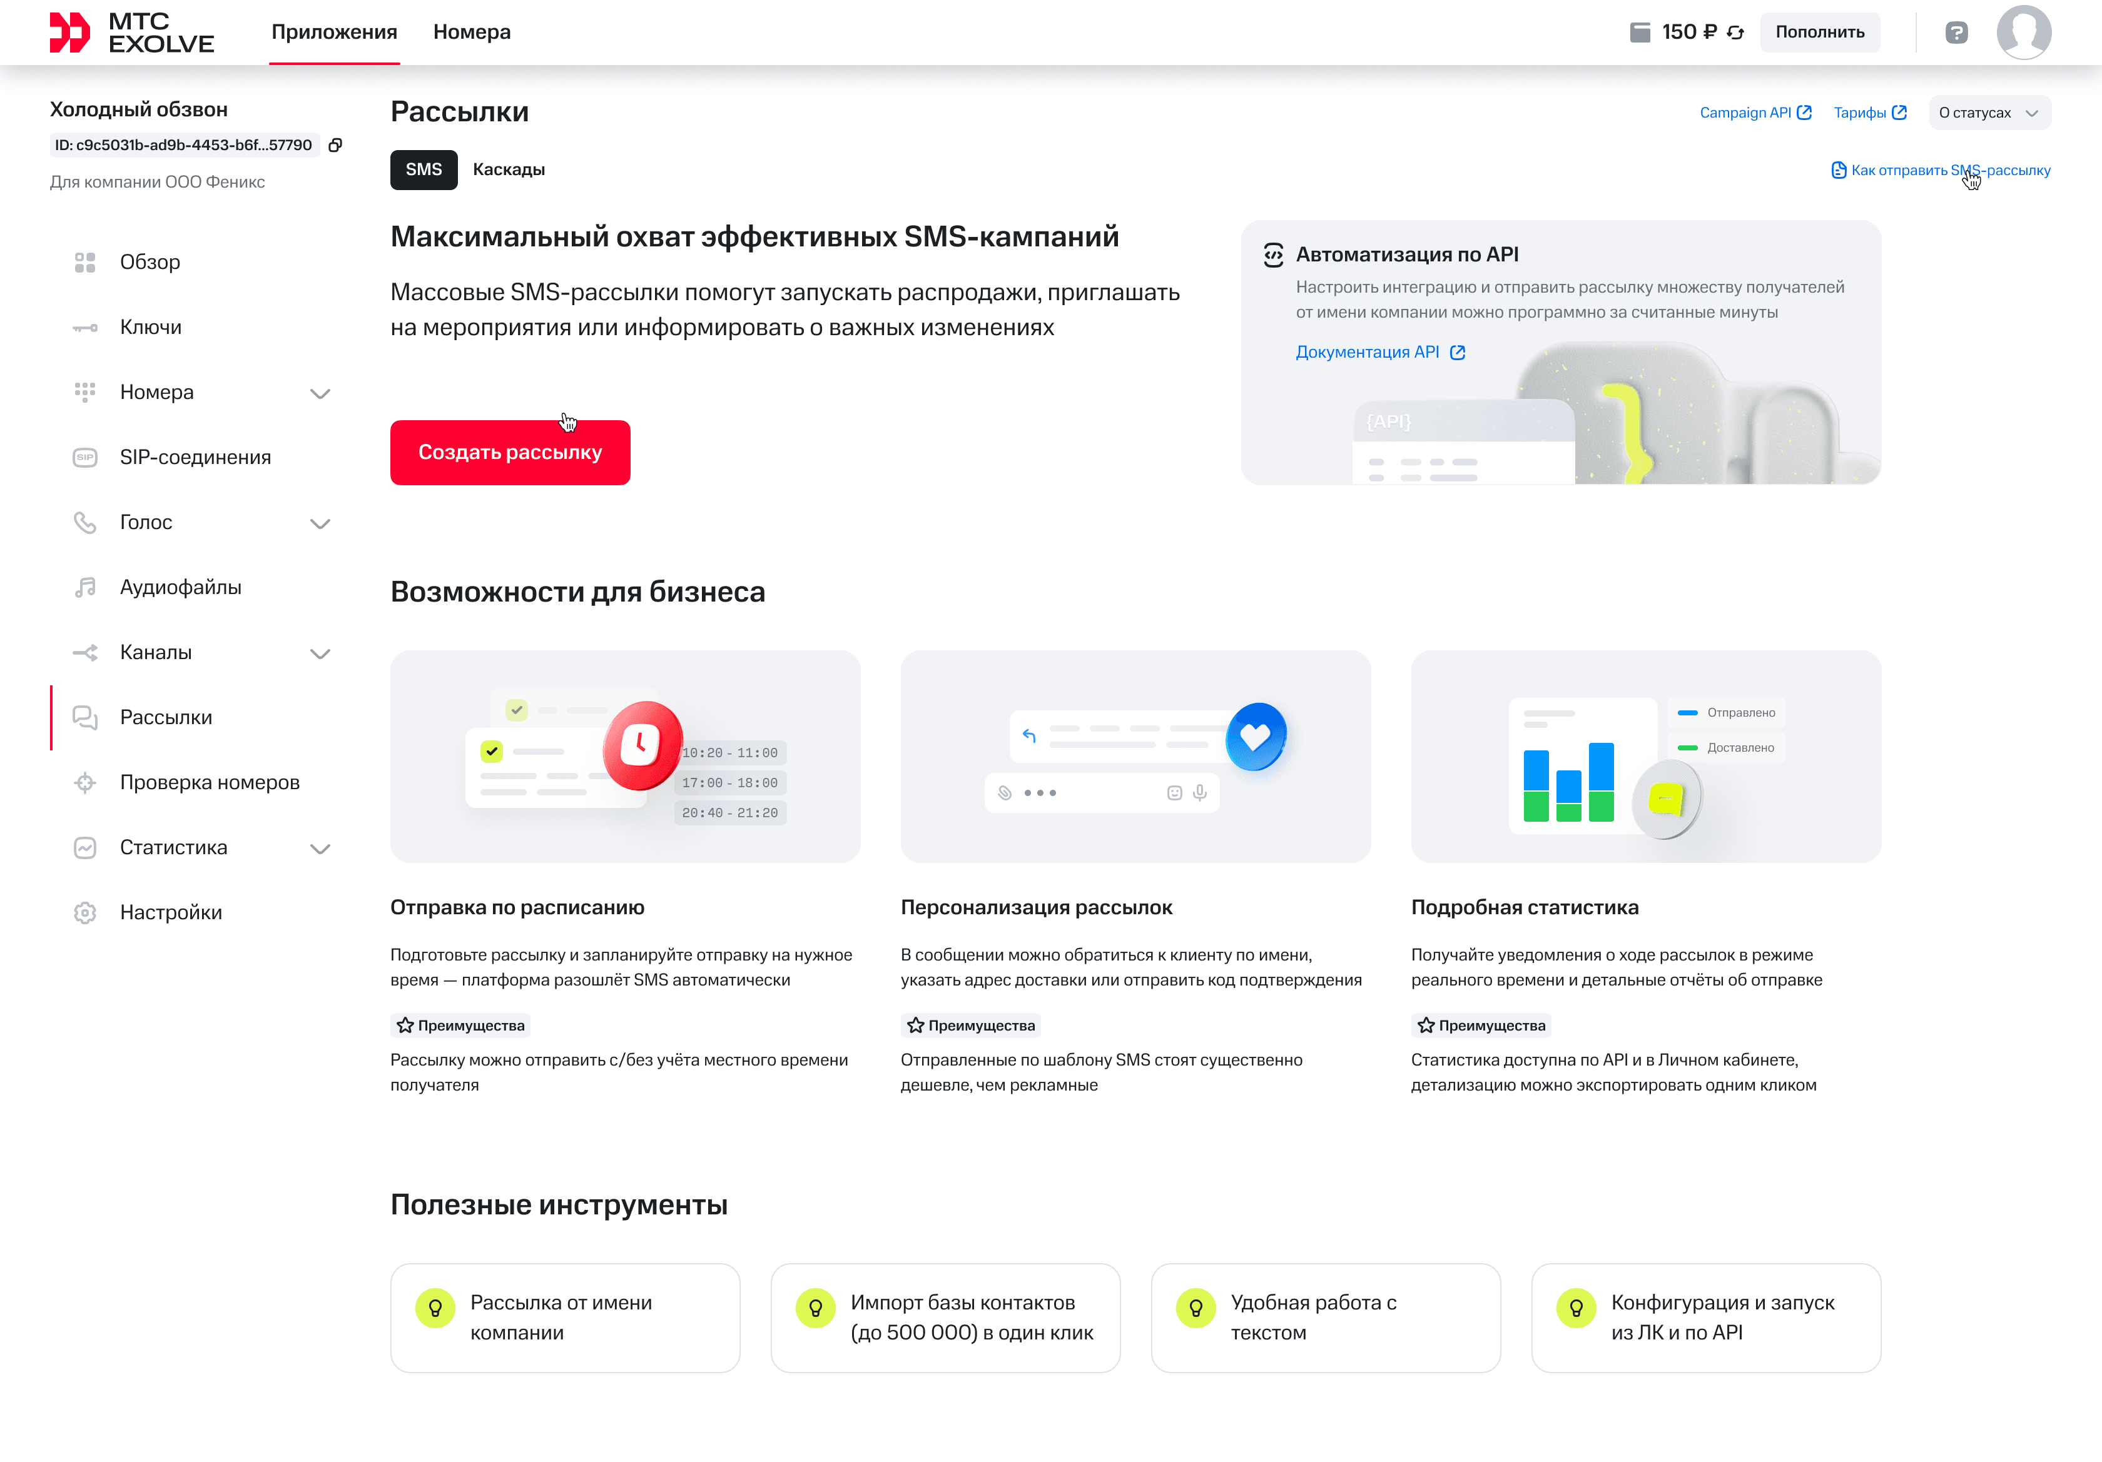Expand the Каналы sidebar section chevron

point(320,653)
